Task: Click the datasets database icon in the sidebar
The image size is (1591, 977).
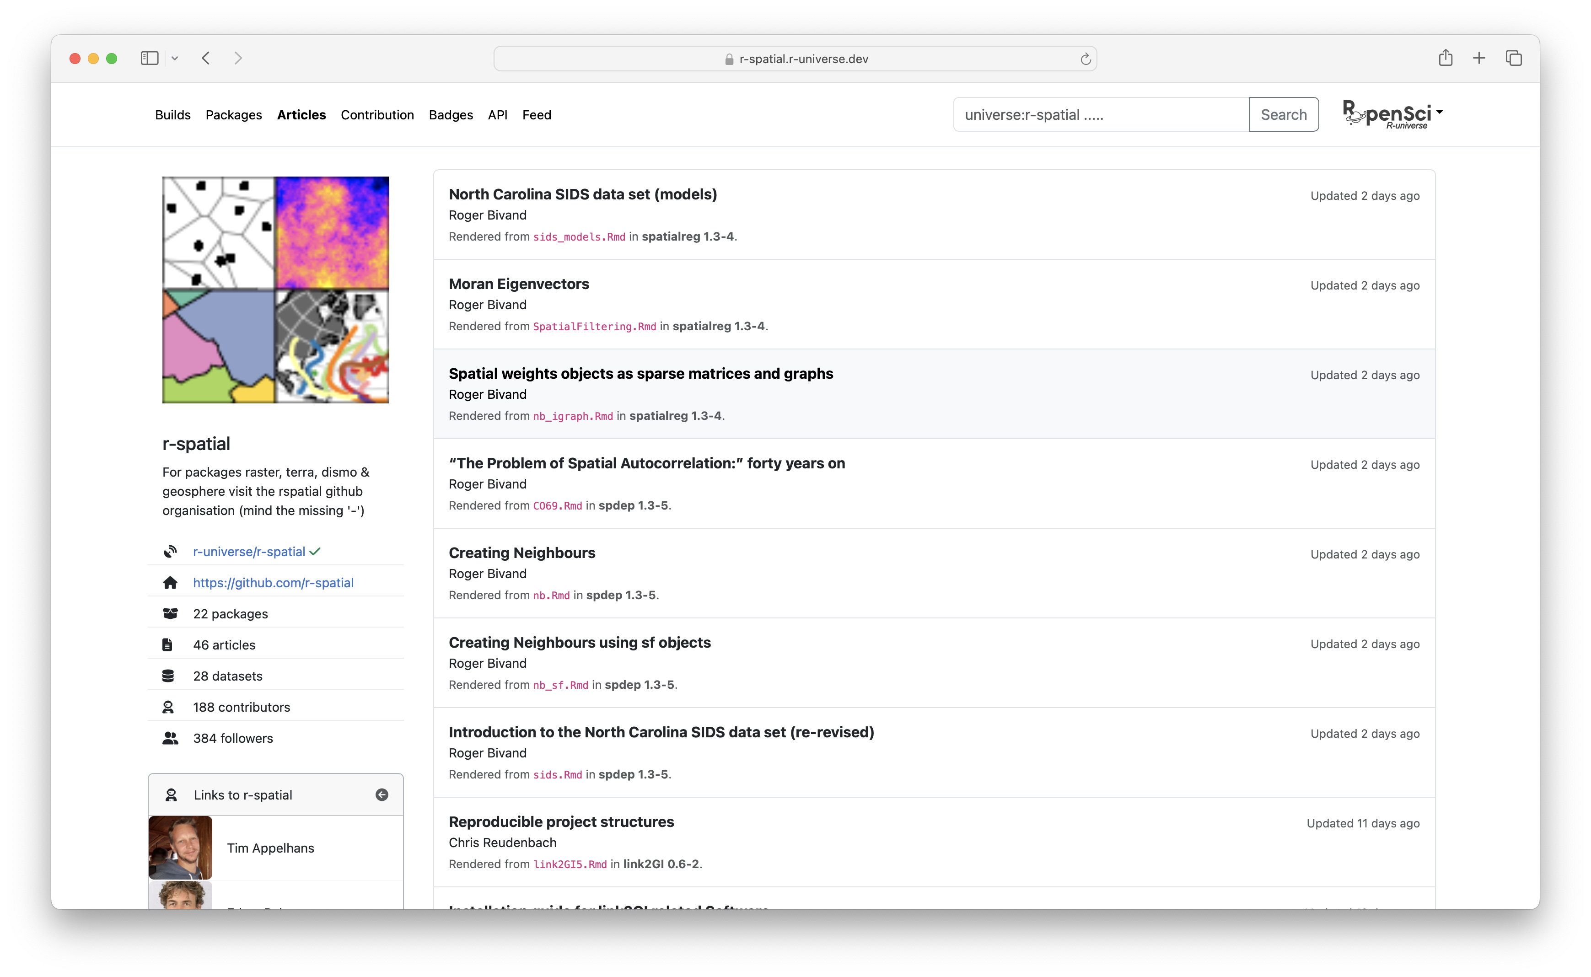Action: point(169,675)
